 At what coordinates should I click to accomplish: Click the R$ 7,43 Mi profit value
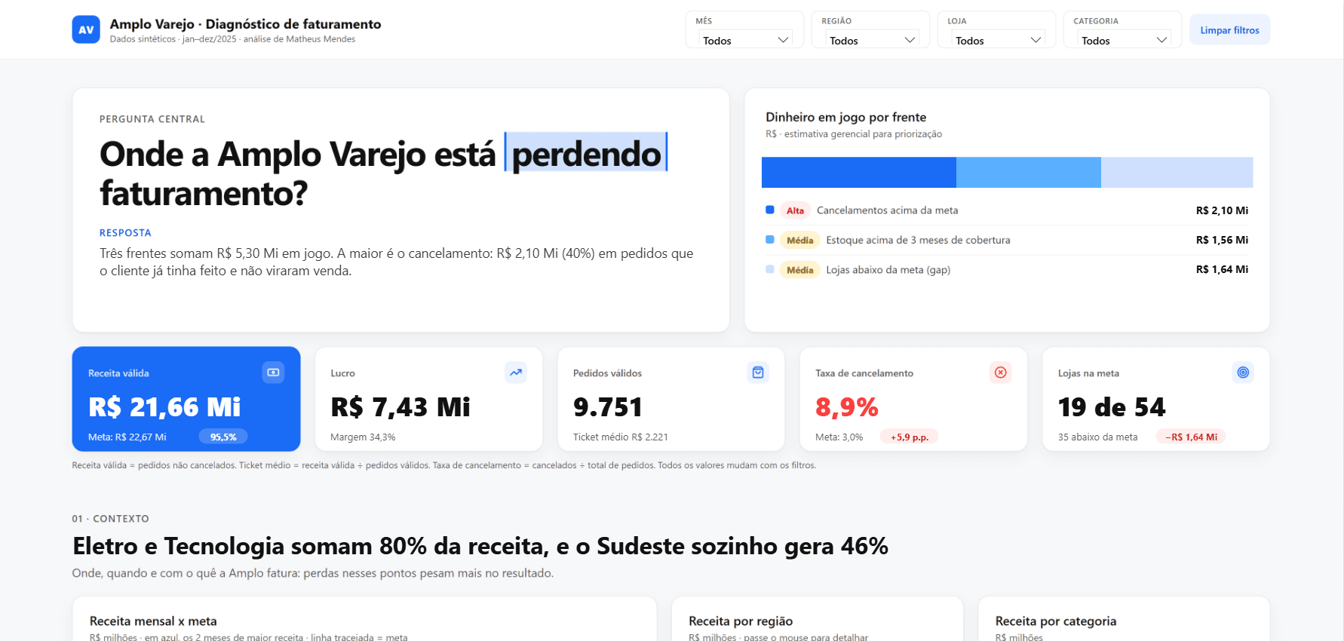point(400,407)
